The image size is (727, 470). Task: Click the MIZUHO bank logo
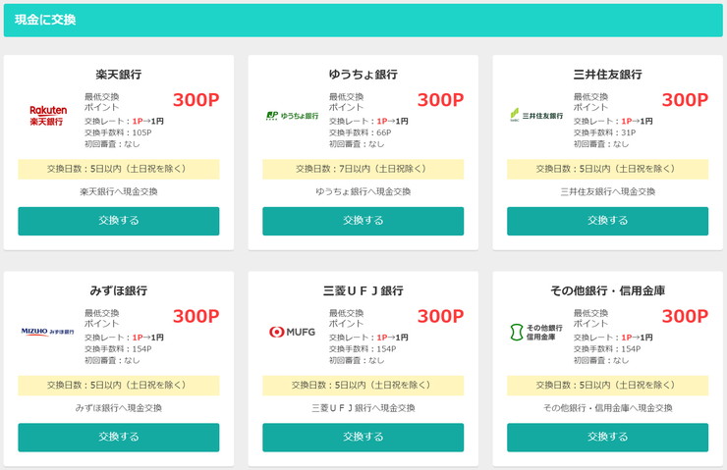coord(48,332)
